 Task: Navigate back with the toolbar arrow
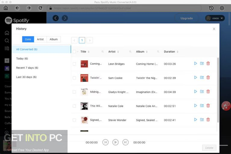(17, 8)
